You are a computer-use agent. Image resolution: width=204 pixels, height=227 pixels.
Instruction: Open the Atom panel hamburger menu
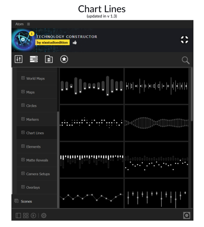point(28,24)
